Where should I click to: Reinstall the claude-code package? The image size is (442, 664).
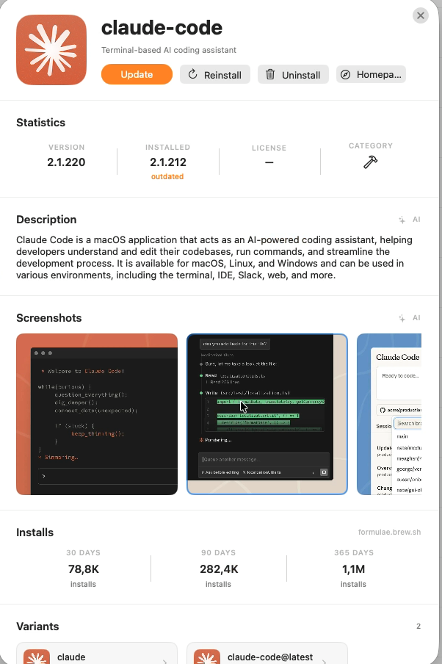pyautogui.click(x=215, y=74)
